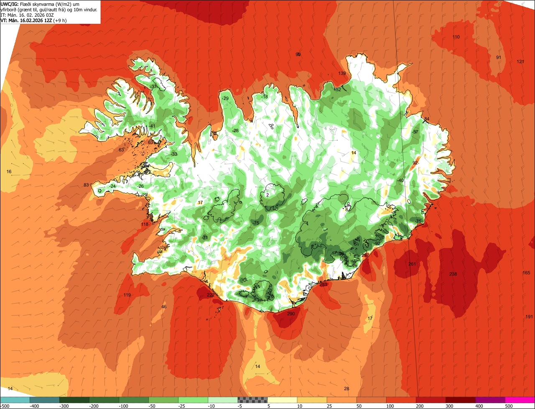Viewport: 535px width, 409px height.
Task: Click the map value -26
Action: pos(140,187)
